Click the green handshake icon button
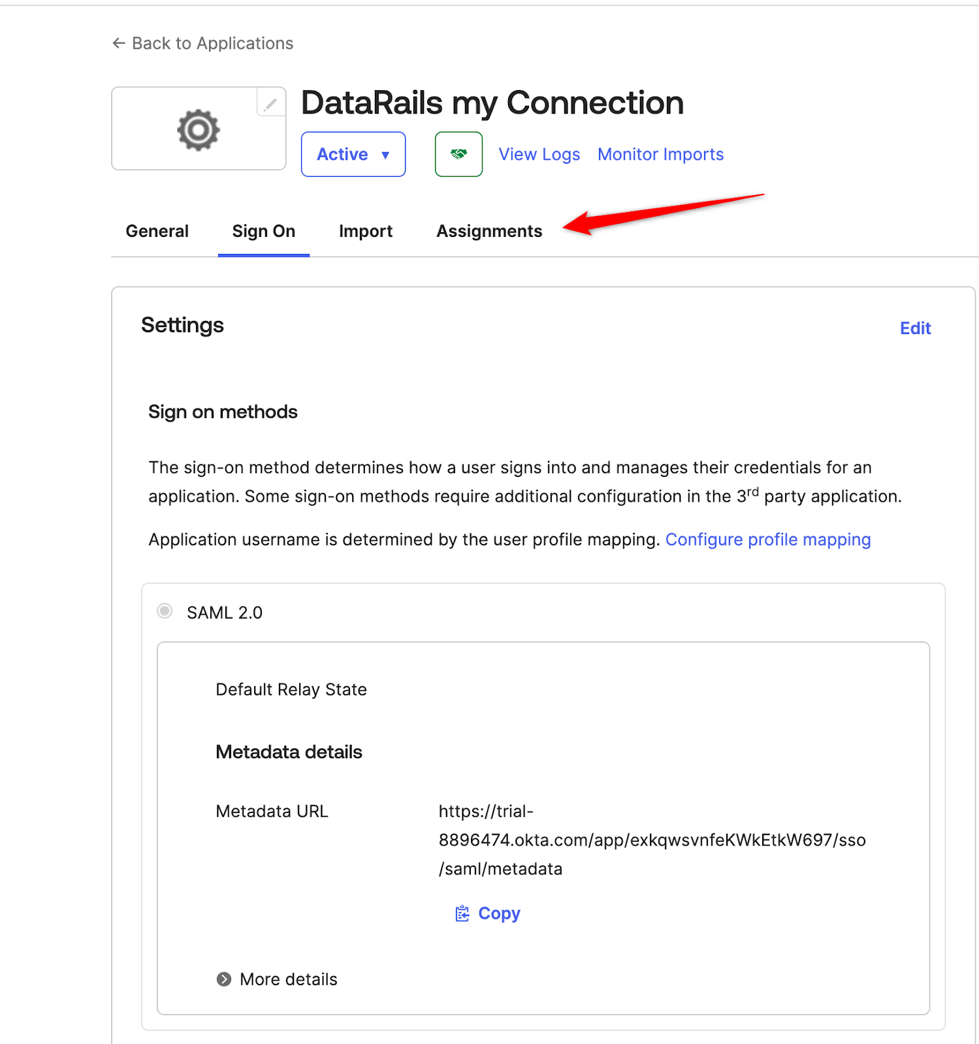979x1044 pixels. click(458, 154)
